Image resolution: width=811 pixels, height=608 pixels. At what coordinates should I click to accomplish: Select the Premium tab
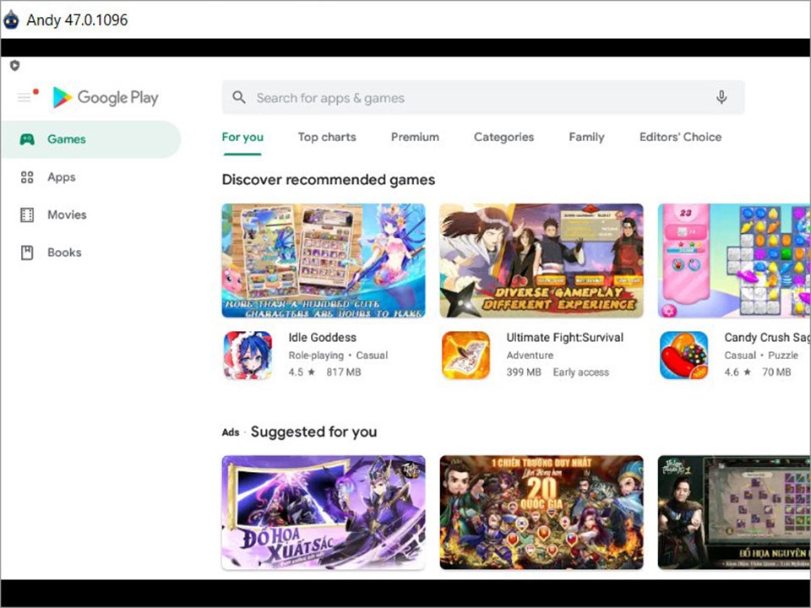click(x=415, y=137)
